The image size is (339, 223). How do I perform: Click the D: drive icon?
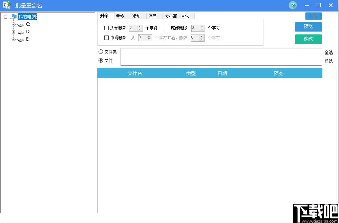(21, 32)
